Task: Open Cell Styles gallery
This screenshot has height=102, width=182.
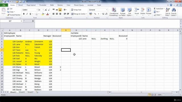Action: click(130, 12)
